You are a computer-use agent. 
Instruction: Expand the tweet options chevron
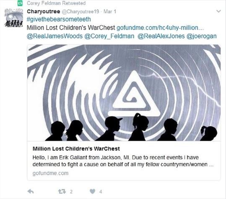coord(218,11)
